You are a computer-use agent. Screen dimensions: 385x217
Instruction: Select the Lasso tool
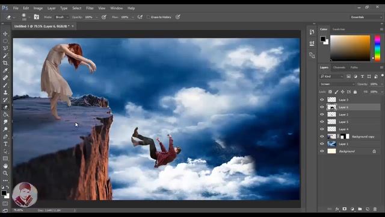pos(5,48)
